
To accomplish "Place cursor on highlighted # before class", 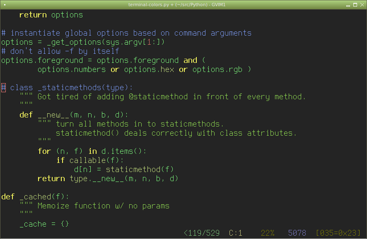I will click(x=3, y=88).
